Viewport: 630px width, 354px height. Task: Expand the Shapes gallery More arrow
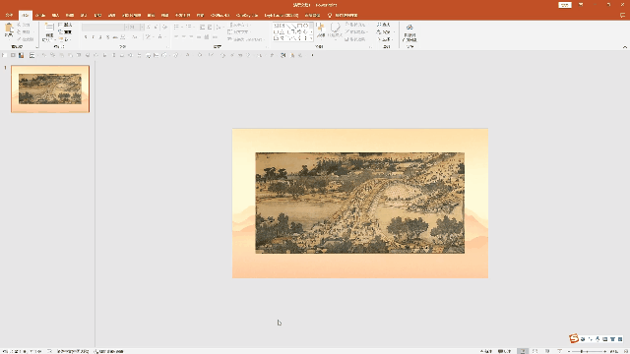point(311,38)
